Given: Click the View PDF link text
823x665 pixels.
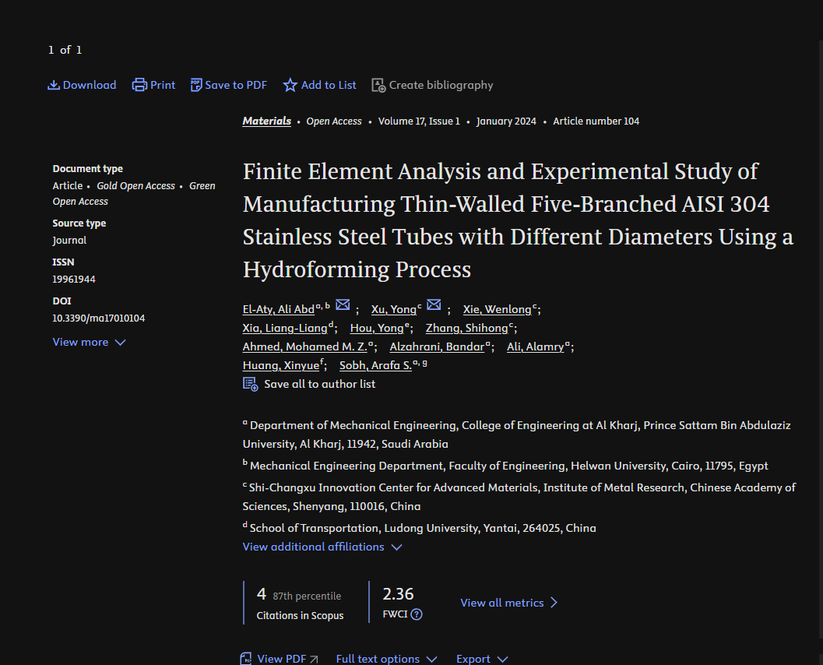Looking at the screenshot, I should pos(281,659).
